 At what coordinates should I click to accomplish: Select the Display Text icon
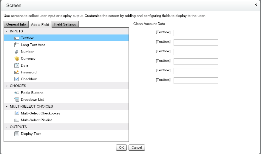[17, 134]
